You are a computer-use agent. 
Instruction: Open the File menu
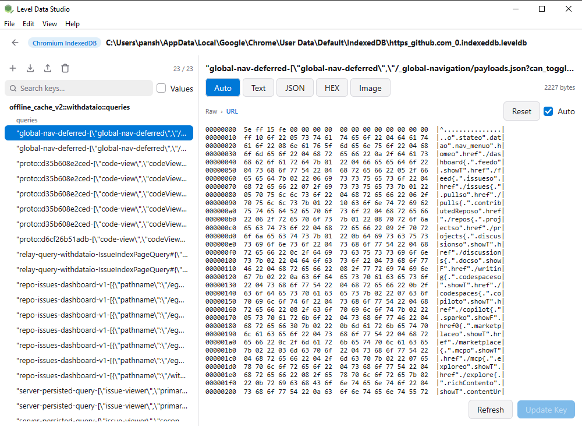click(9, 24)
